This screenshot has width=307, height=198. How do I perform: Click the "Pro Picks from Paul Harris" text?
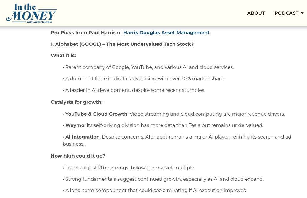[x=86, y=33]
